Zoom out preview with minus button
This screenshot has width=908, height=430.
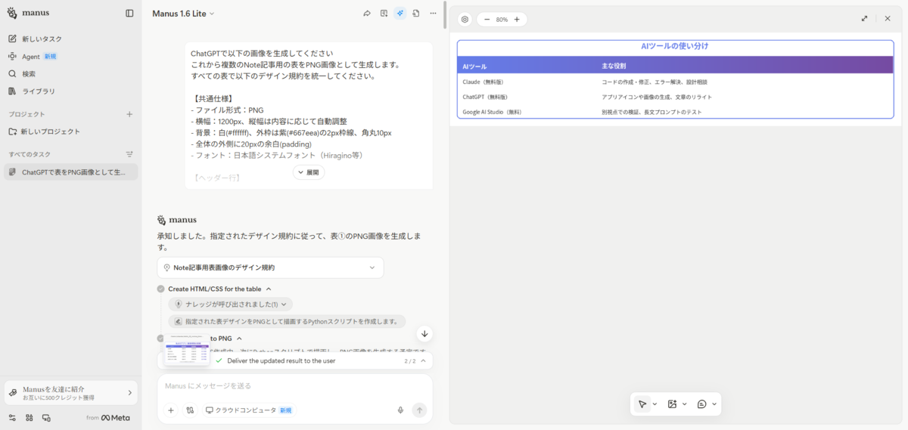point(487,20)
